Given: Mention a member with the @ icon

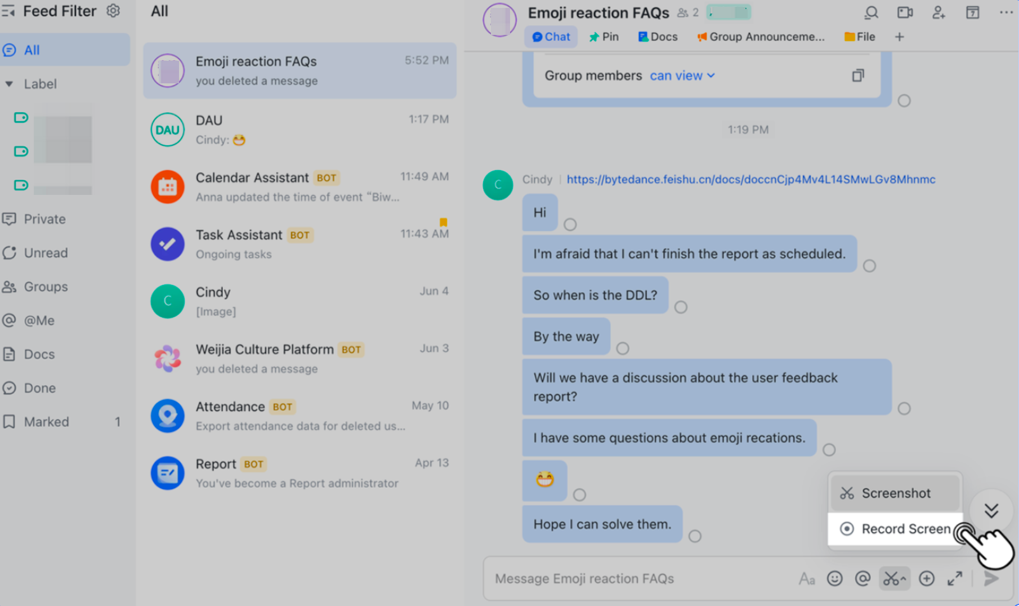Looking at the screenshot, I should (864, 578).
